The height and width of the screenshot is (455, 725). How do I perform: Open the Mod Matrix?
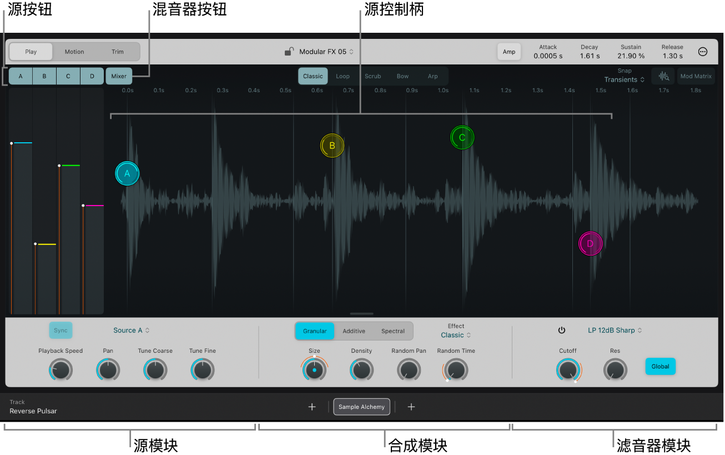tap(696, 77)
